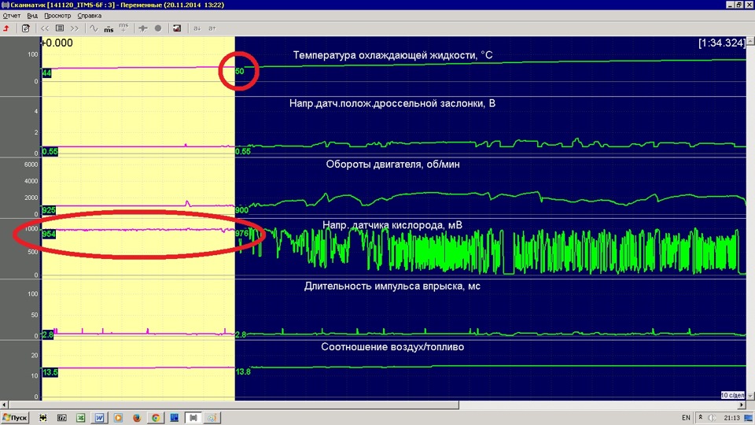Open the Paint taskbar button
Image resolution: width=755 pixels, height=425 pixels.
(212, 418)
